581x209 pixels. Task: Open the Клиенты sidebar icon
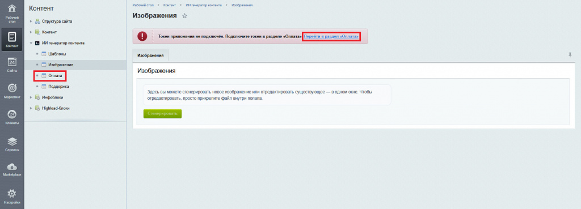click(12, 114)
